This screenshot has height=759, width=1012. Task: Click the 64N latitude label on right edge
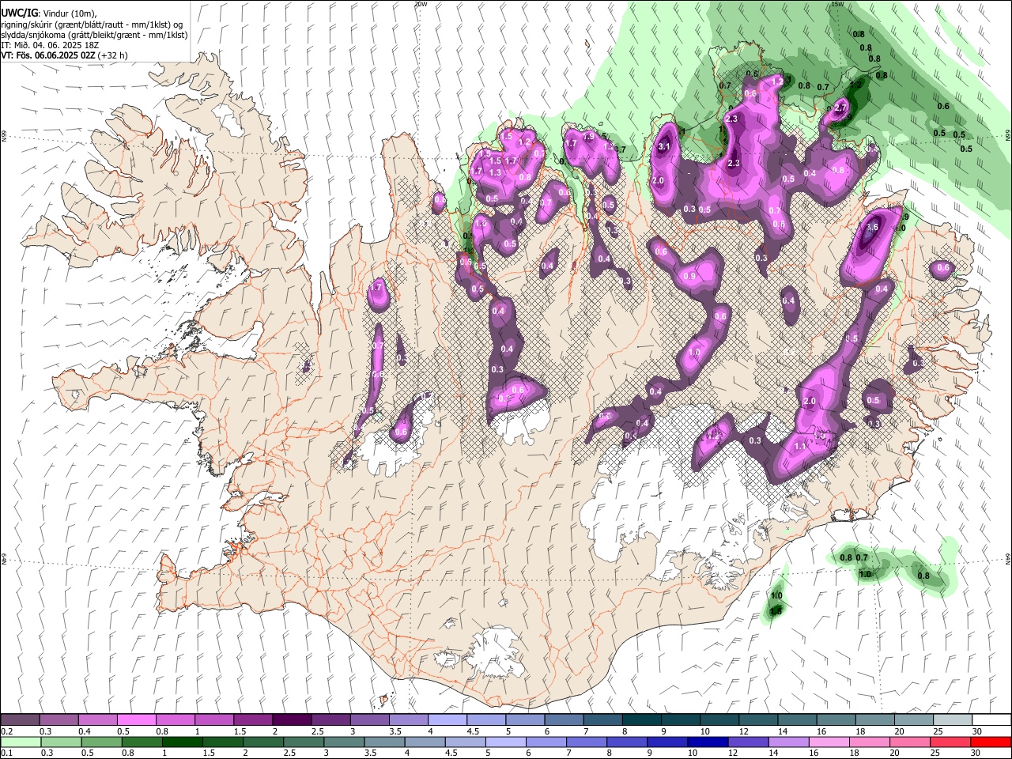tap(1008, 558)
